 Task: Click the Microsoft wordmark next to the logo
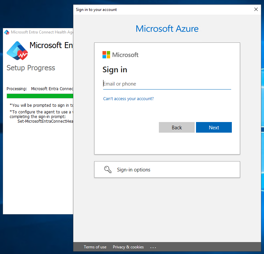(125, 55)
